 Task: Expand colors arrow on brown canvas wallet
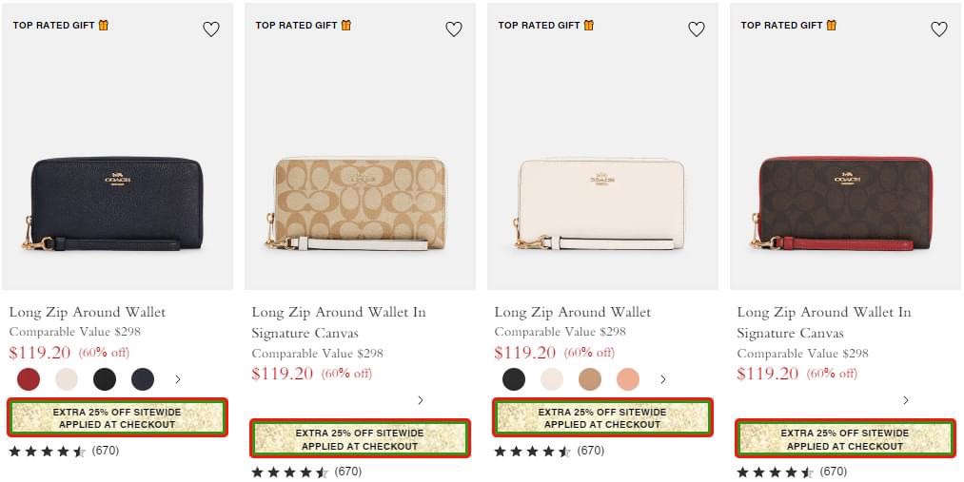click(x=906, y=400)
